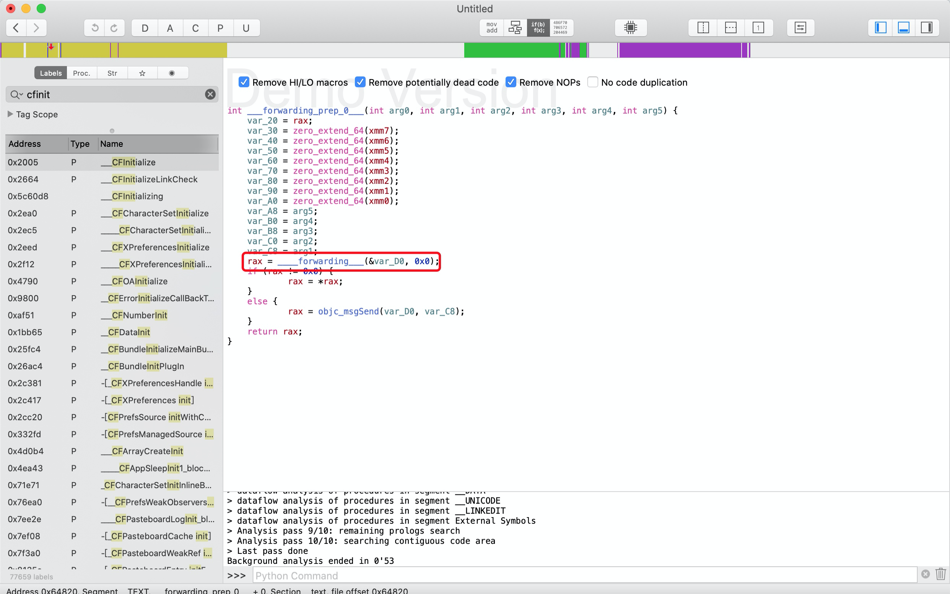Clear the cfinit search text

[210, 94]
